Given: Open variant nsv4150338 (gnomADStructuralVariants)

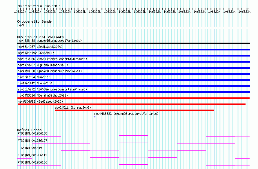Looking at the screenshot, I should pos(50,71).
